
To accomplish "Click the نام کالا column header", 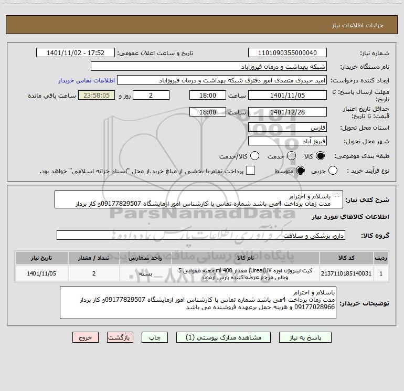I will point(246,258).
